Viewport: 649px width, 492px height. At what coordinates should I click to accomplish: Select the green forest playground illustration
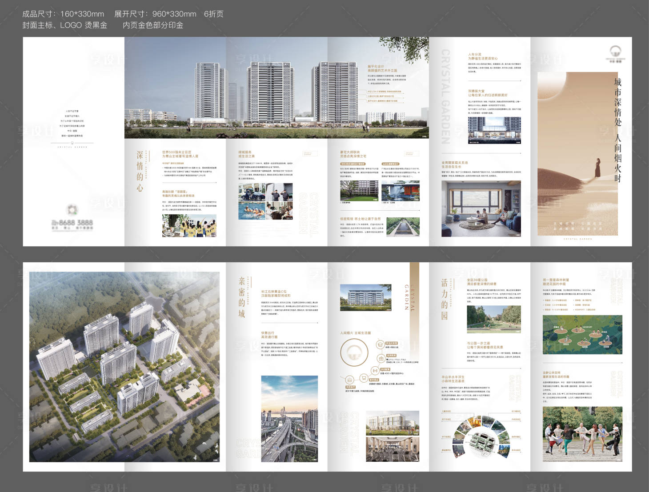coord(582,335)
